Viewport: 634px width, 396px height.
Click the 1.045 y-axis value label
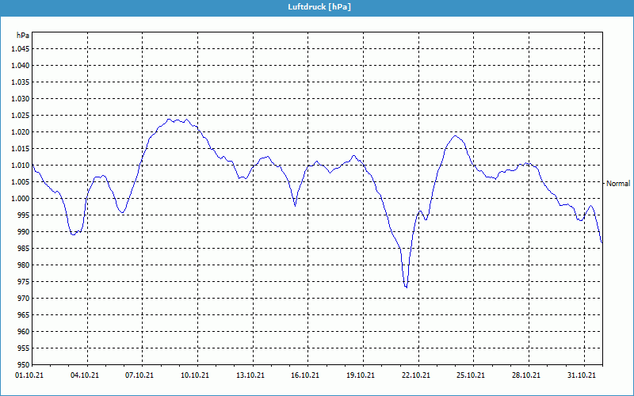pyautogui.click(x=21, y=48)
